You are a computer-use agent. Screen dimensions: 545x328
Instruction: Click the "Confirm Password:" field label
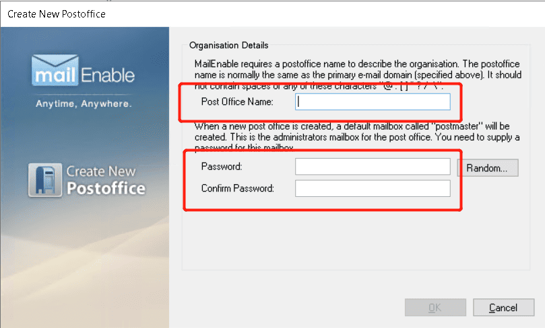[237, 188]
